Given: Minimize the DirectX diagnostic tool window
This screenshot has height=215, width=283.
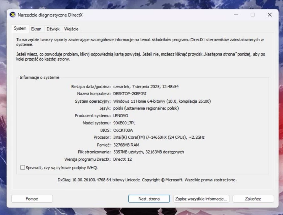Looking at the screenshot, I should (x=236, y=15).
